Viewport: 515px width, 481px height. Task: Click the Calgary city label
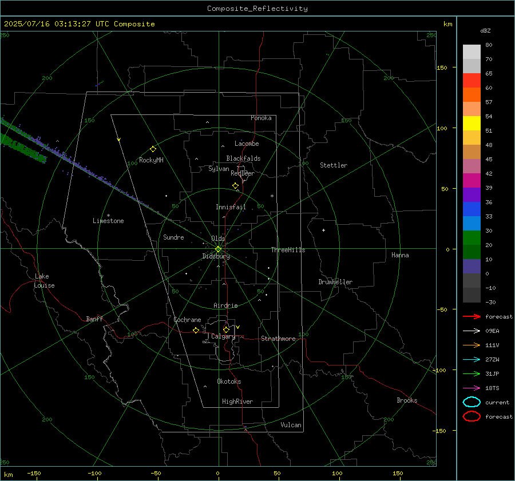[x=223, y=336]
